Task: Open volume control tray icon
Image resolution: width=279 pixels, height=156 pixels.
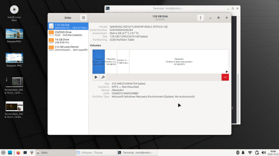Action: point(263,153)
